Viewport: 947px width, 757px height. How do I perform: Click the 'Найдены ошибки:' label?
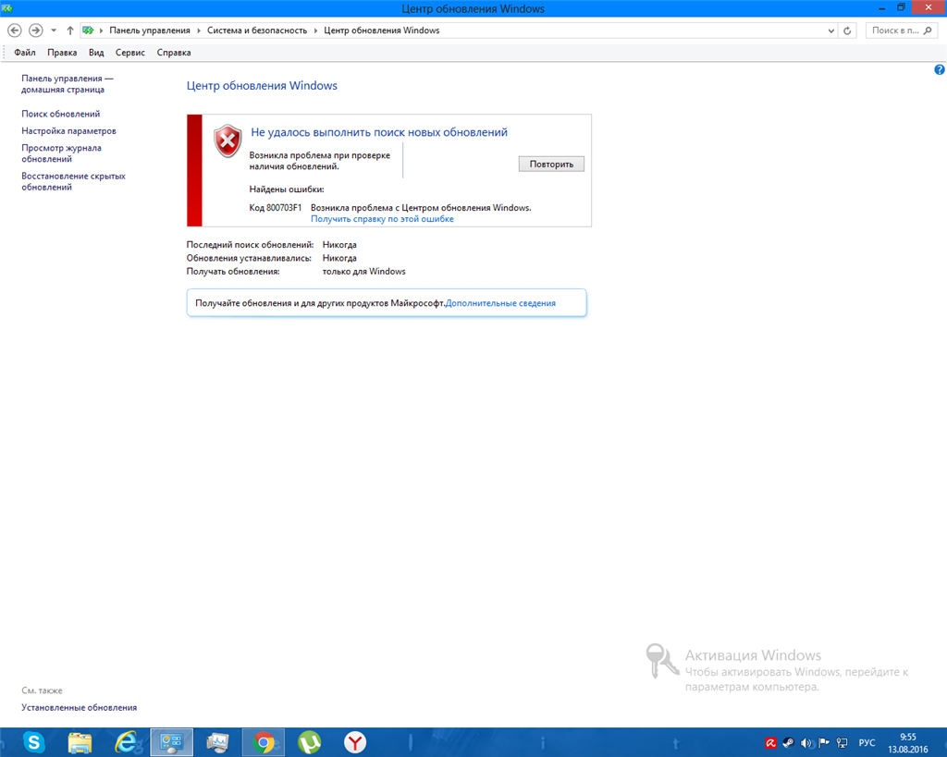[x=287, y=189]
